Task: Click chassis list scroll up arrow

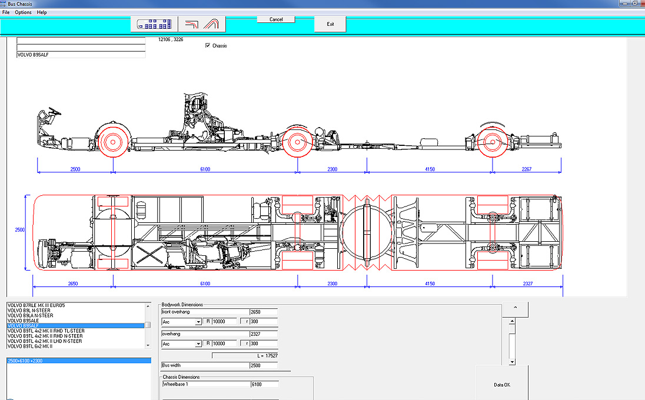Action: click(x=148, y=306)
